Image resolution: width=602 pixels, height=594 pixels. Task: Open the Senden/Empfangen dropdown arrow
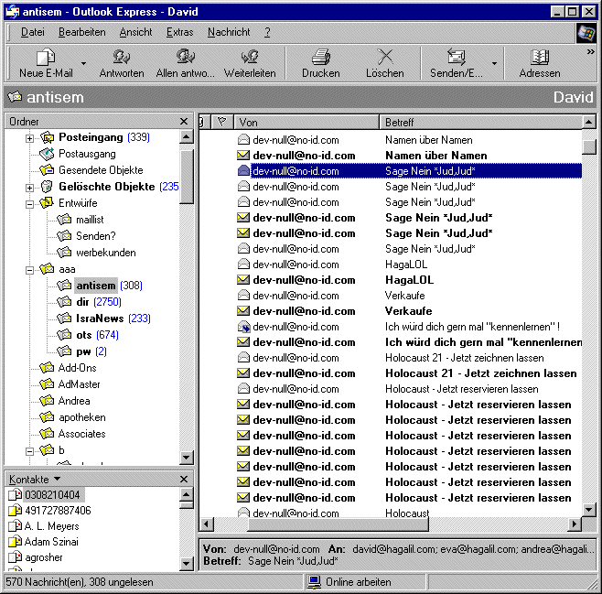click(x=495, y=64)
